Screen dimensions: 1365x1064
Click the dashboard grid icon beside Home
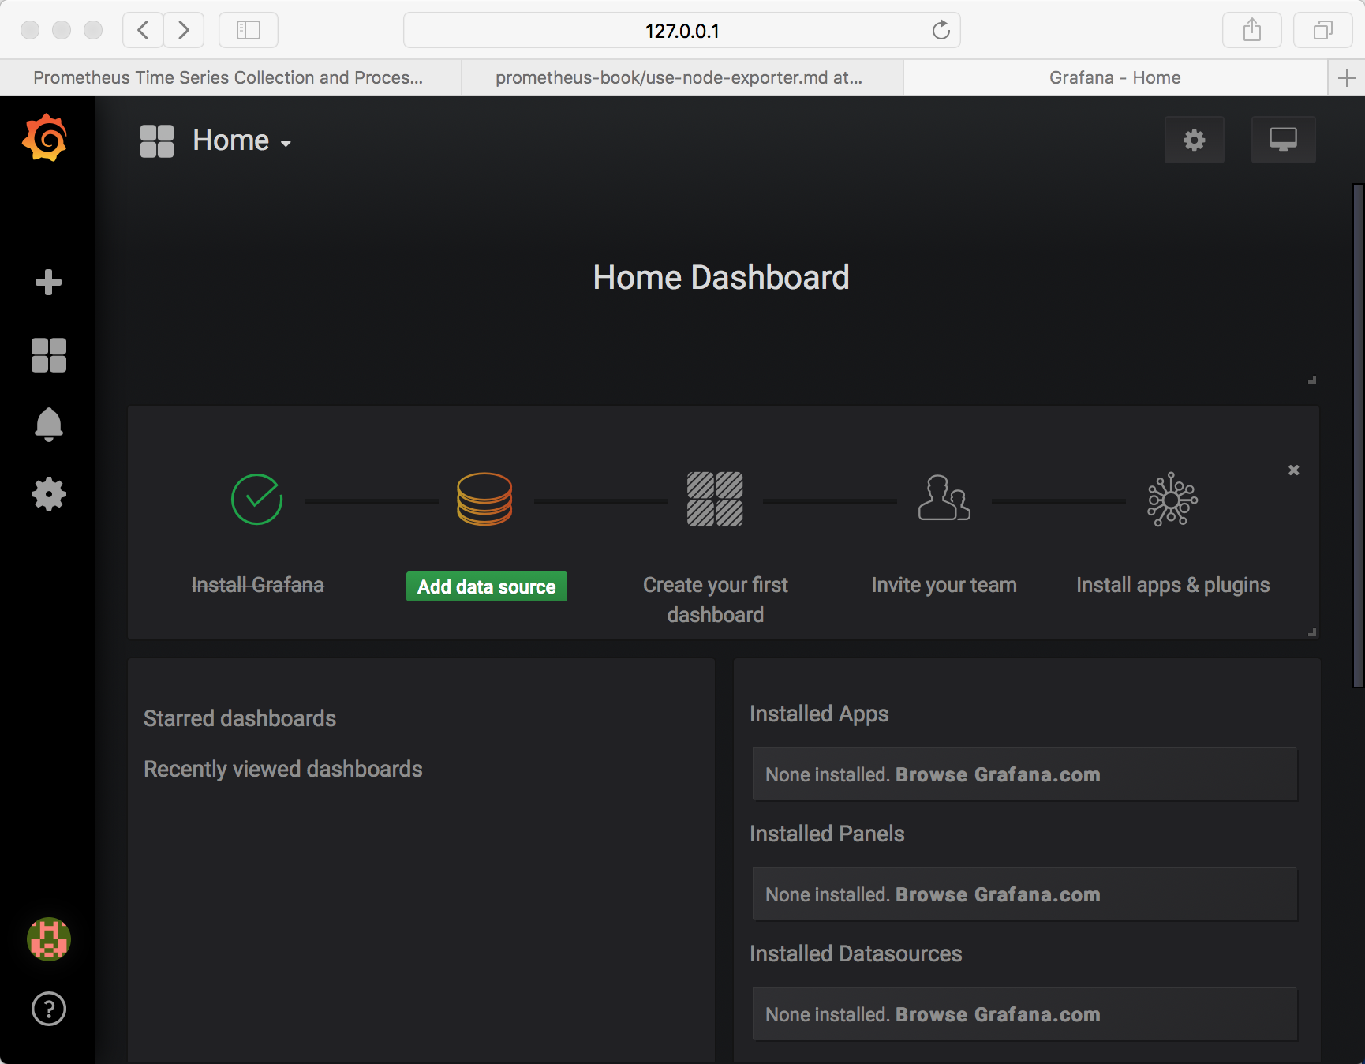(x=157, y=141)
